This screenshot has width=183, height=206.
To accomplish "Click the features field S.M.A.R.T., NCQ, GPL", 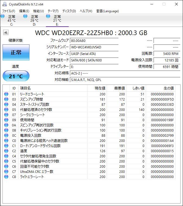I will [125, 80].
